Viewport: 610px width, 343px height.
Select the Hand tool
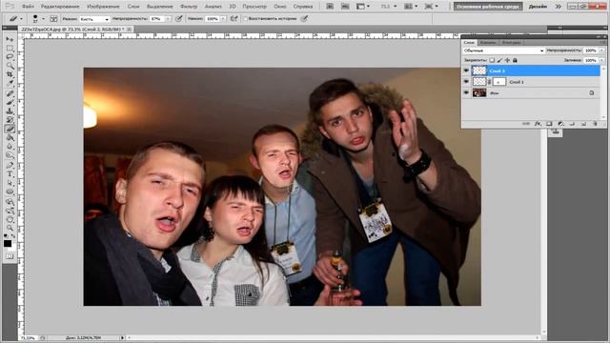tap(10, 220)
